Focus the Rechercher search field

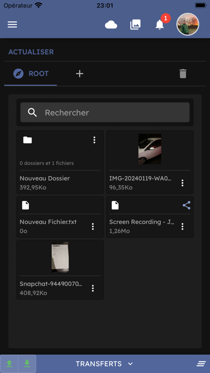tap(105, 113)
